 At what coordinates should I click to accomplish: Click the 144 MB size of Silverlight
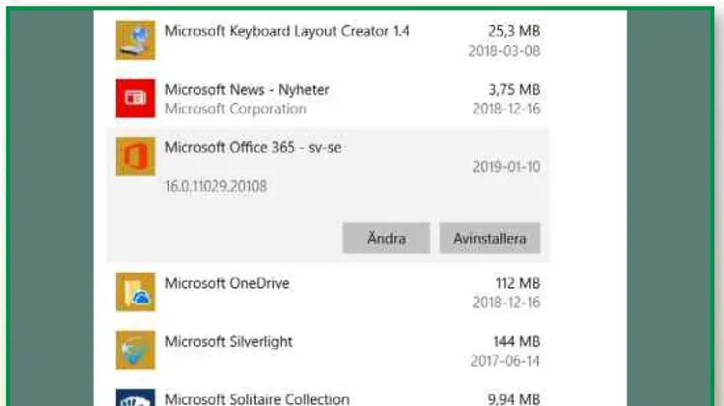tap(516, 341)
